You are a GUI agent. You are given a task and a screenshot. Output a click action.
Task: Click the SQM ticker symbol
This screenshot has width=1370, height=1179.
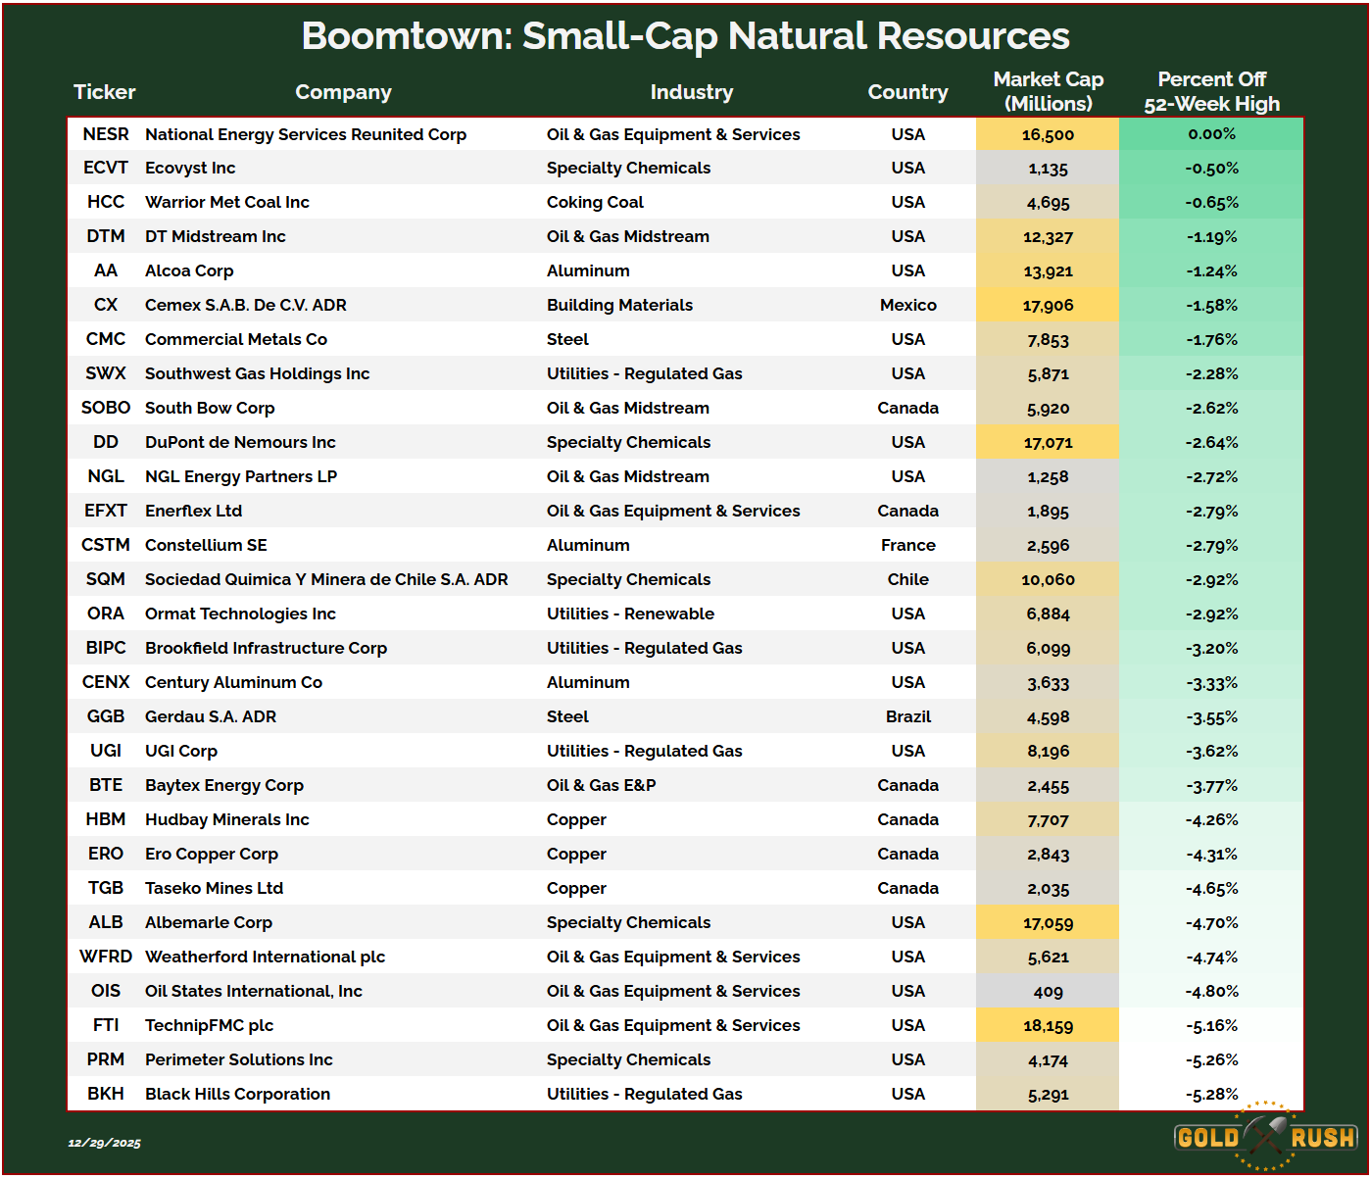(106, 579)
